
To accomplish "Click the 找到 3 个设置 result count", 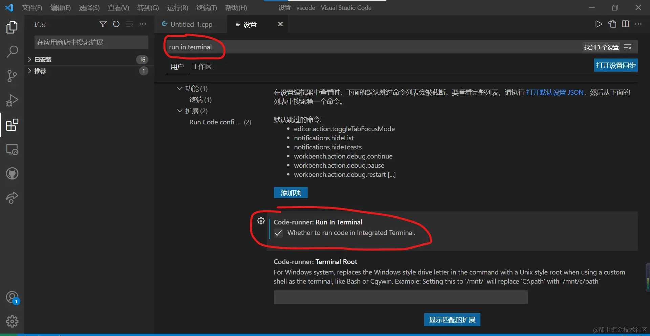I will point(601,47).
